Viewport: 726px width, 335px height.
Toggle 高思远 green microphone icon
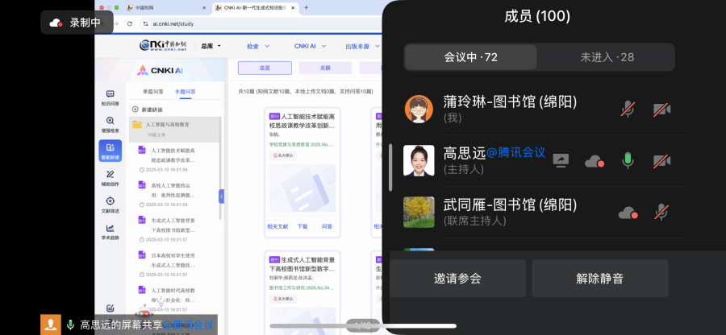(x=628, y=161)
